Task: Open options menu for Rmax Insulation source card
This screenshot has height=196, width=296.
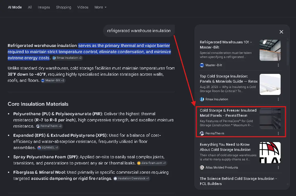Action: point(278,99)
